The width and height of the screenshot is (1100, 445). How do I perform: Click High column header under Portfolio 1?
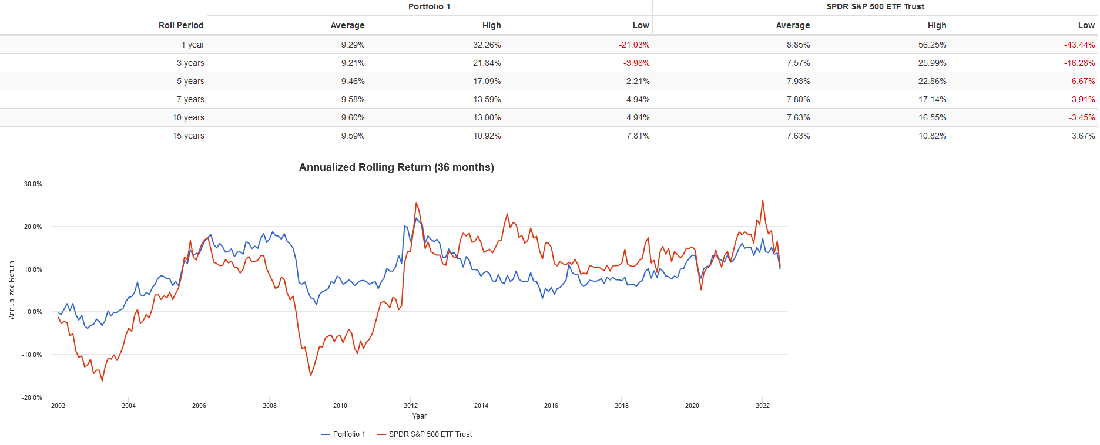[491, 25]
